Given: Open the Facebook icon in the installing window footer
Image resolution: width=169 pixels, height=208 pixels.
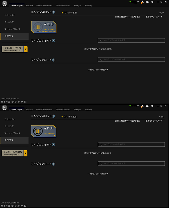Looking at the screenshot, I should pos(5,206).
